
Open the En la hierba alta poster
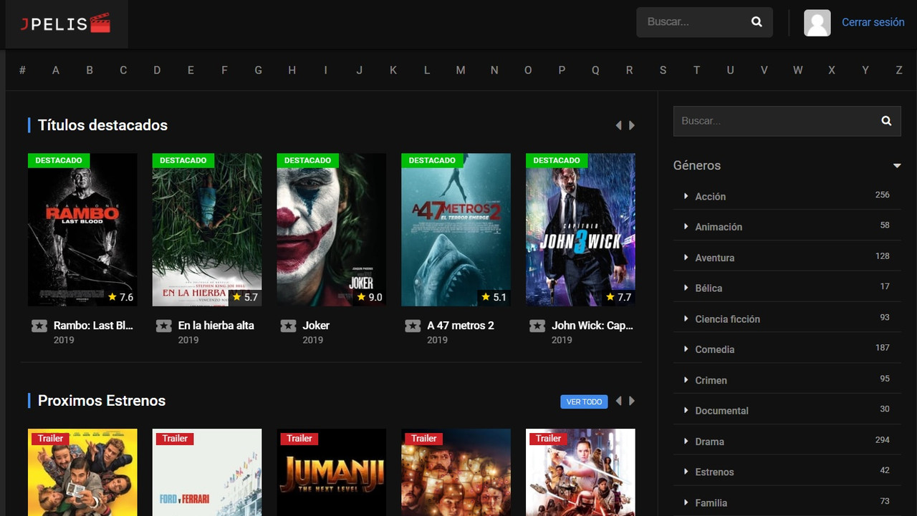(x=207, y=230)
